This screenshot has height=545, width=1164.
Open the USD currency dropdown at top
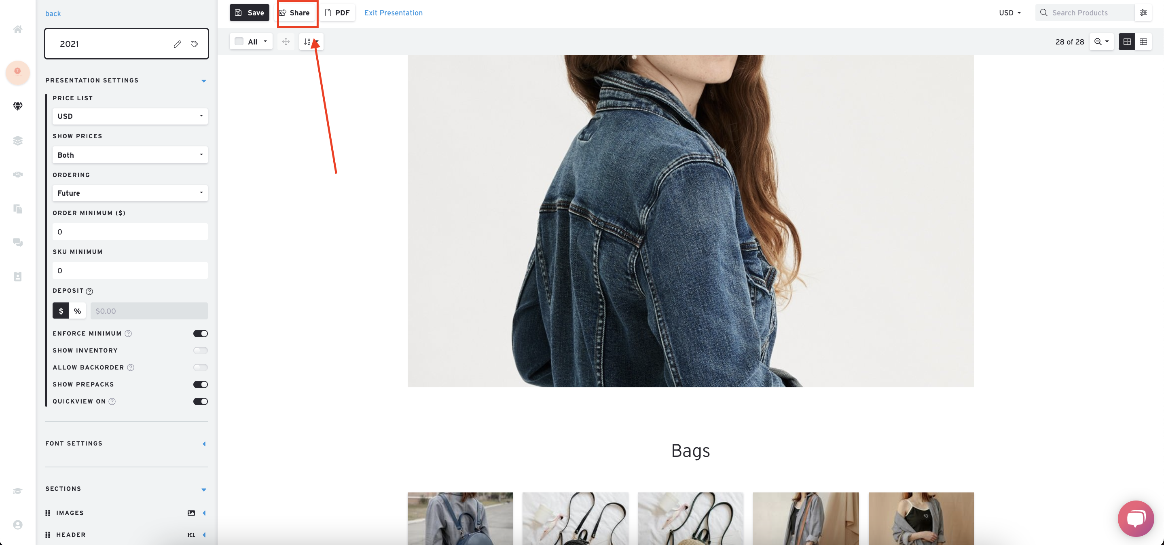[1010, 13]
